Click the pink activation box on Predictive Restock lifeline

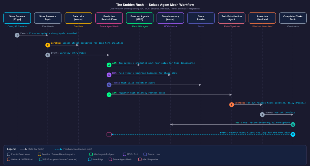click(109, 134)
